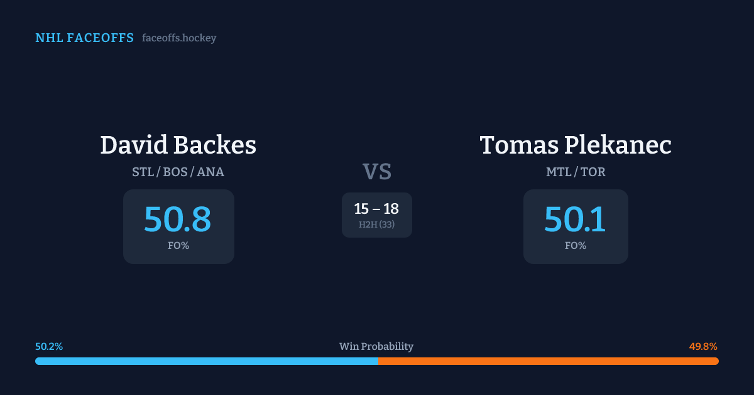Click the 15 – 18 head-to-head score
754x395 pixels.
point(377,209)
